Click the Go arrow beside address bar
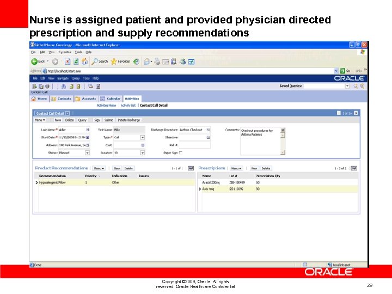This screenshot has height=294, width=392. tap(342, 71)
